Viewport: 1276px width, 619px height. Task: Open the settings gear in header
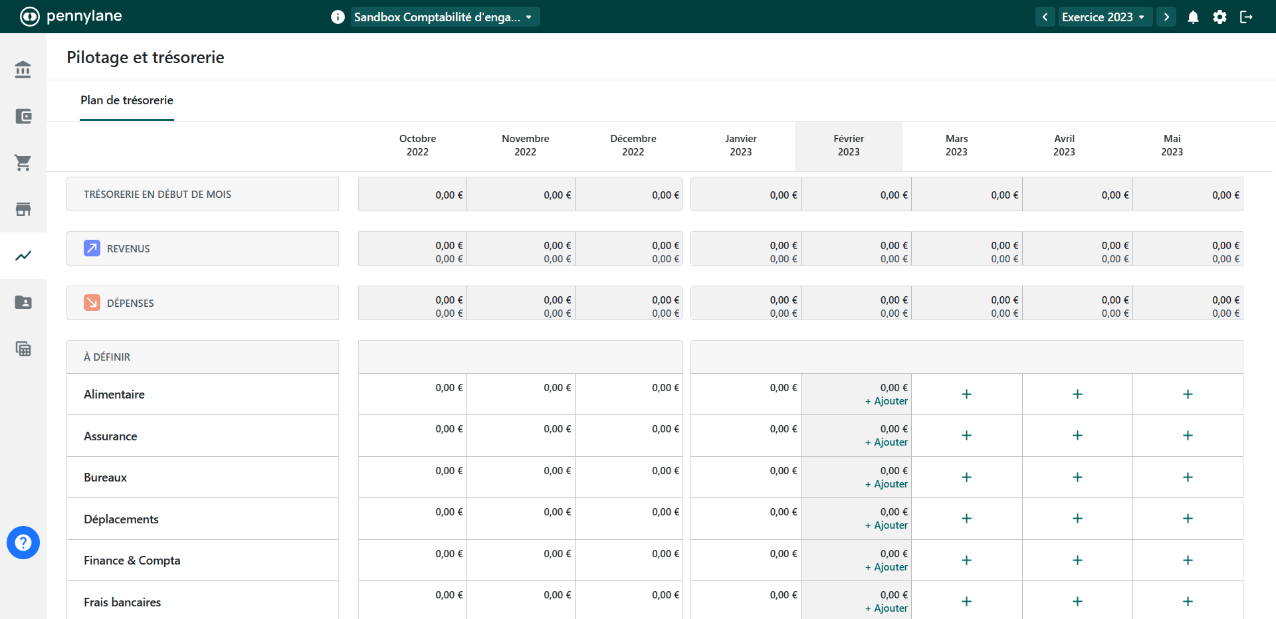coord(1220,17)
